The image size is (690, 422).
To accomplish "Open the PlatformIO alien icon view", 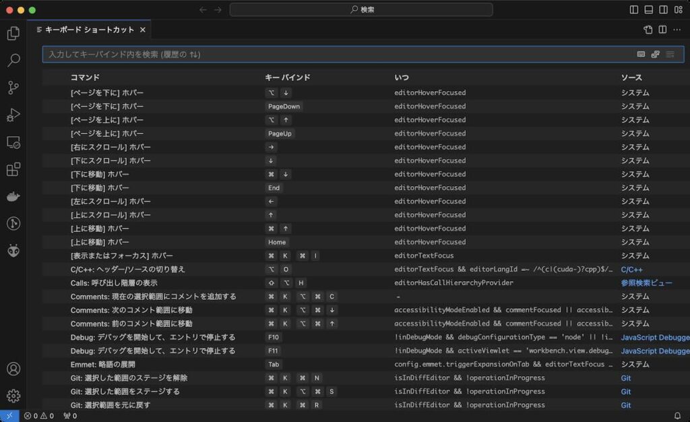I will click(13, 250).
